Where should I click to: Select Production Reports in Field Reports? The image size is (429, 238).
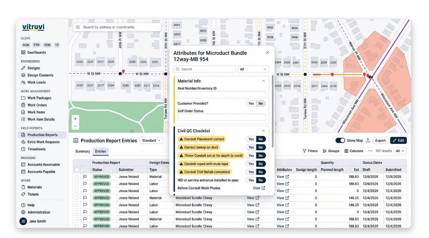42,135
